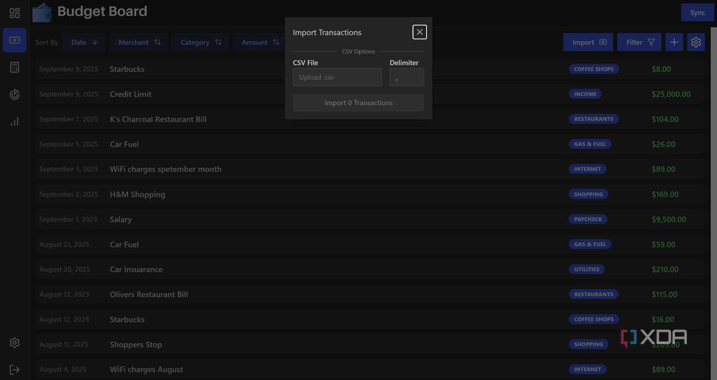The image size is (717, 380).
Task: Click the Car Fuel merchant on August 21
Action: click(x=124, y=244)
